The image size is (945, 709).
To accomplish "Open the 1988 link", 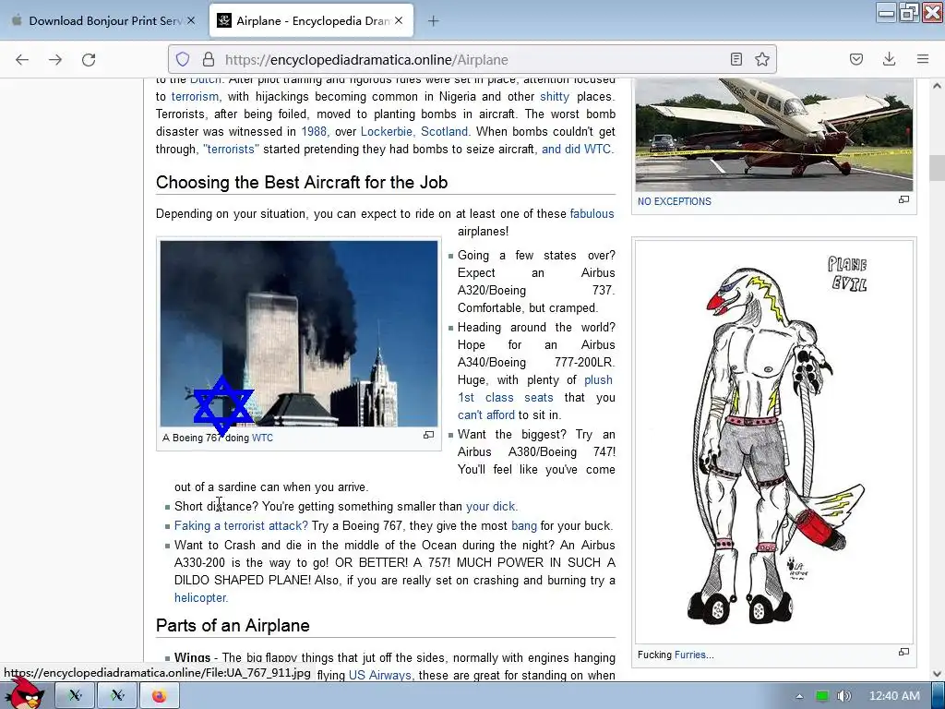I will point(316,131).
